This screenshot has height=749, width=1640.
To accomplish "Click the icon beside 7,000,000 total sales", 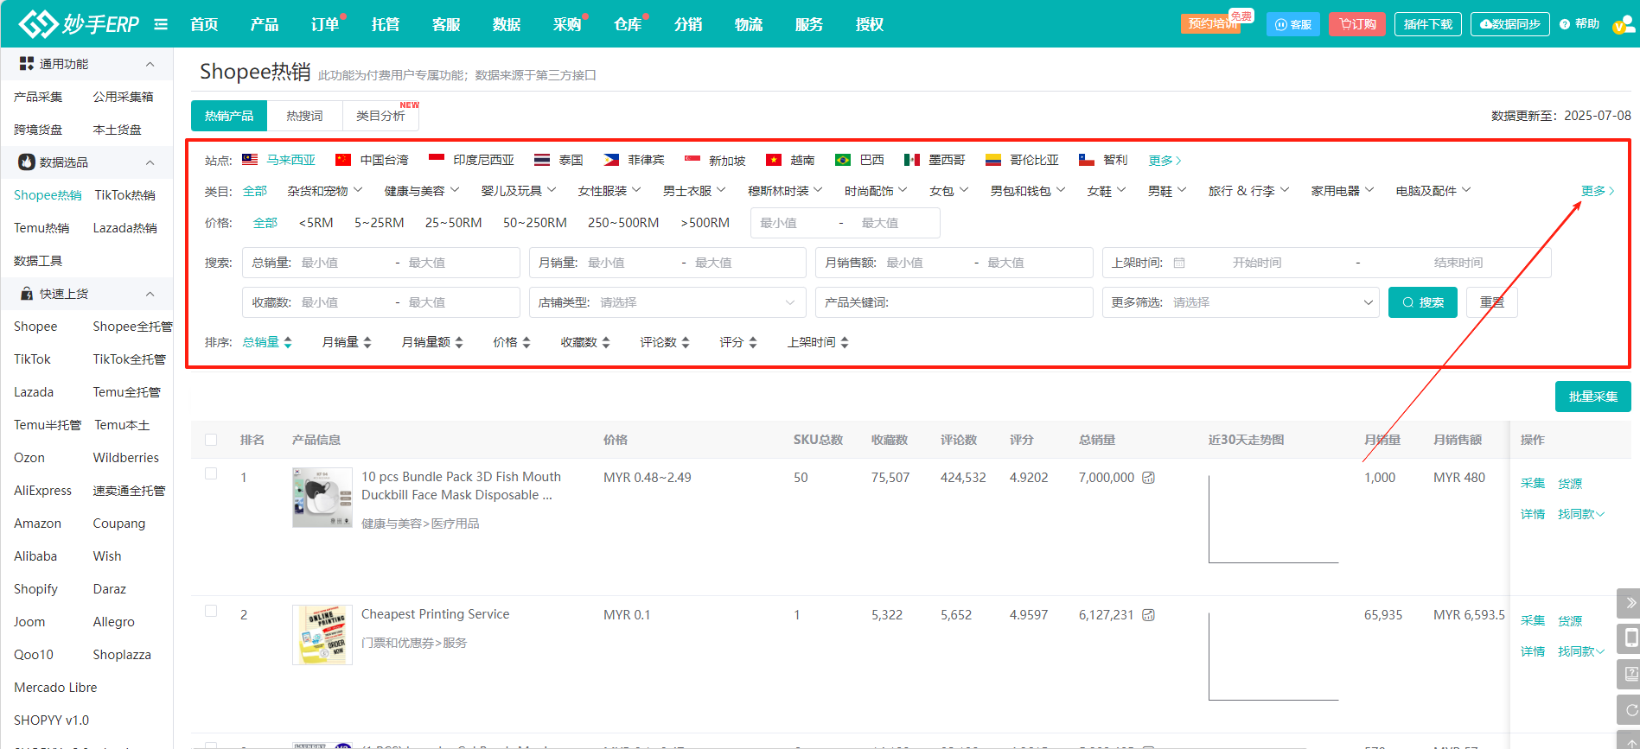I will pos(1149,478).
